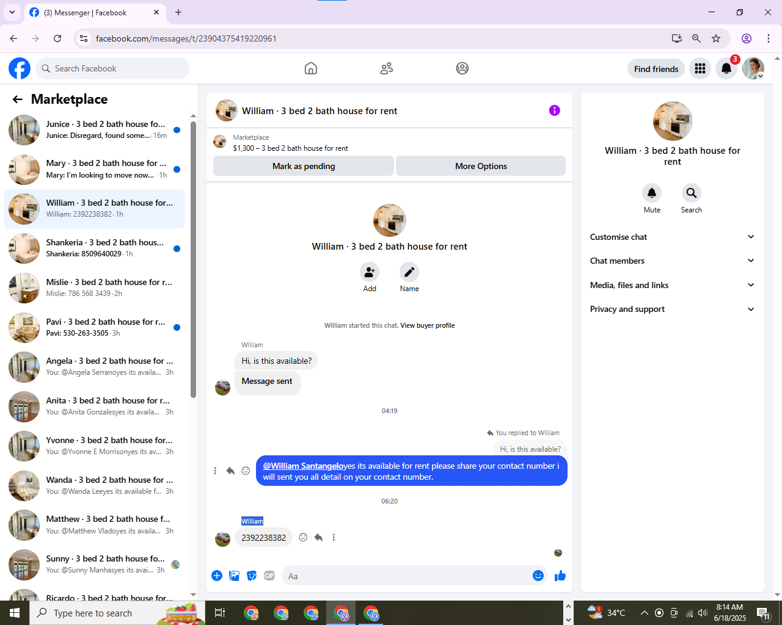Image resolution: width=782 pixels, height=625 pixels.
Task: Go back using the Marketplace back arrow
Action: click(x=18, y=99)
